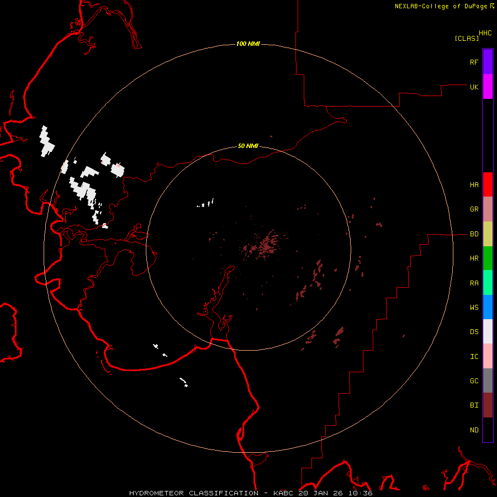
Task: Click the BD yellow legend swatch
Action: [488, 234]
